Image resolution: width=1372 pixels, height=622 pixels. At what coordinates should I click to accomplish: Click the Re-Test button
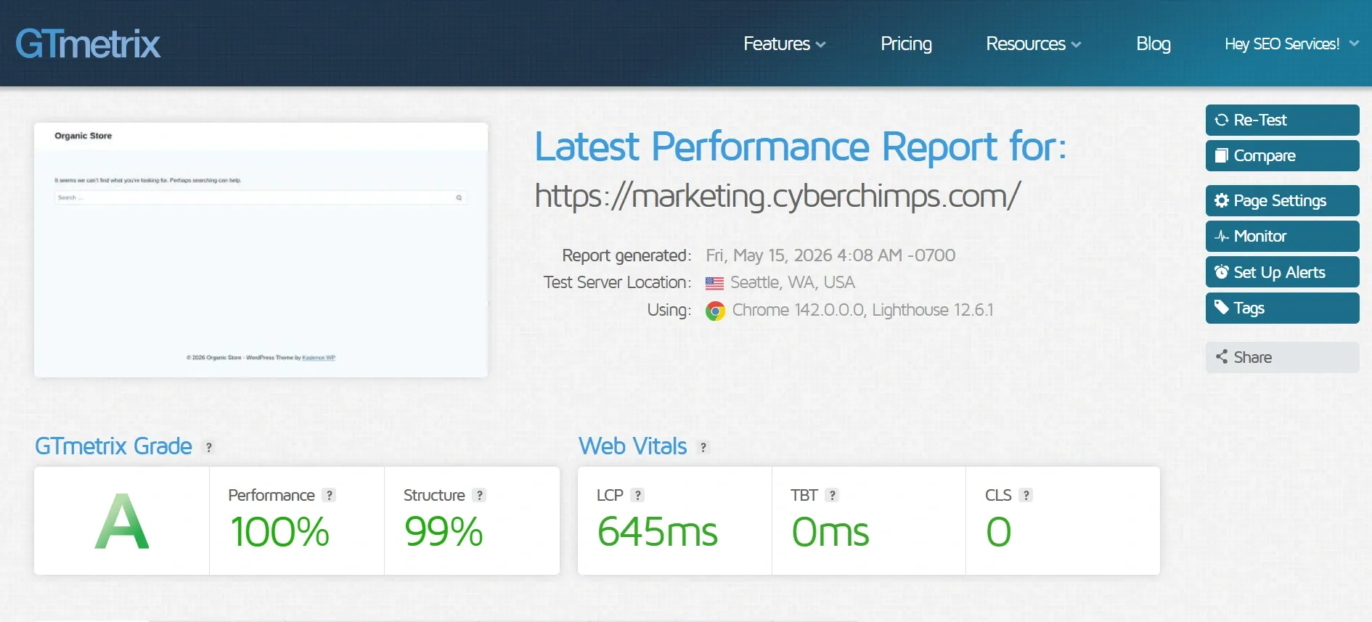1283,120
